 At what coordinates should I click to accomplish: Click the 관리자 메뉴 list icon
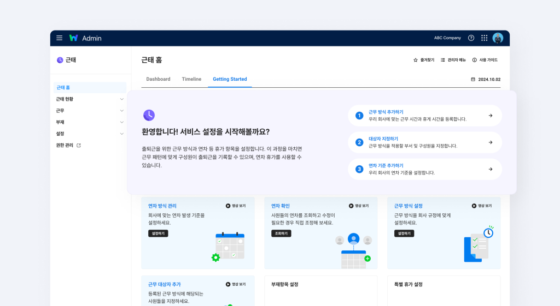pos(443,60)
